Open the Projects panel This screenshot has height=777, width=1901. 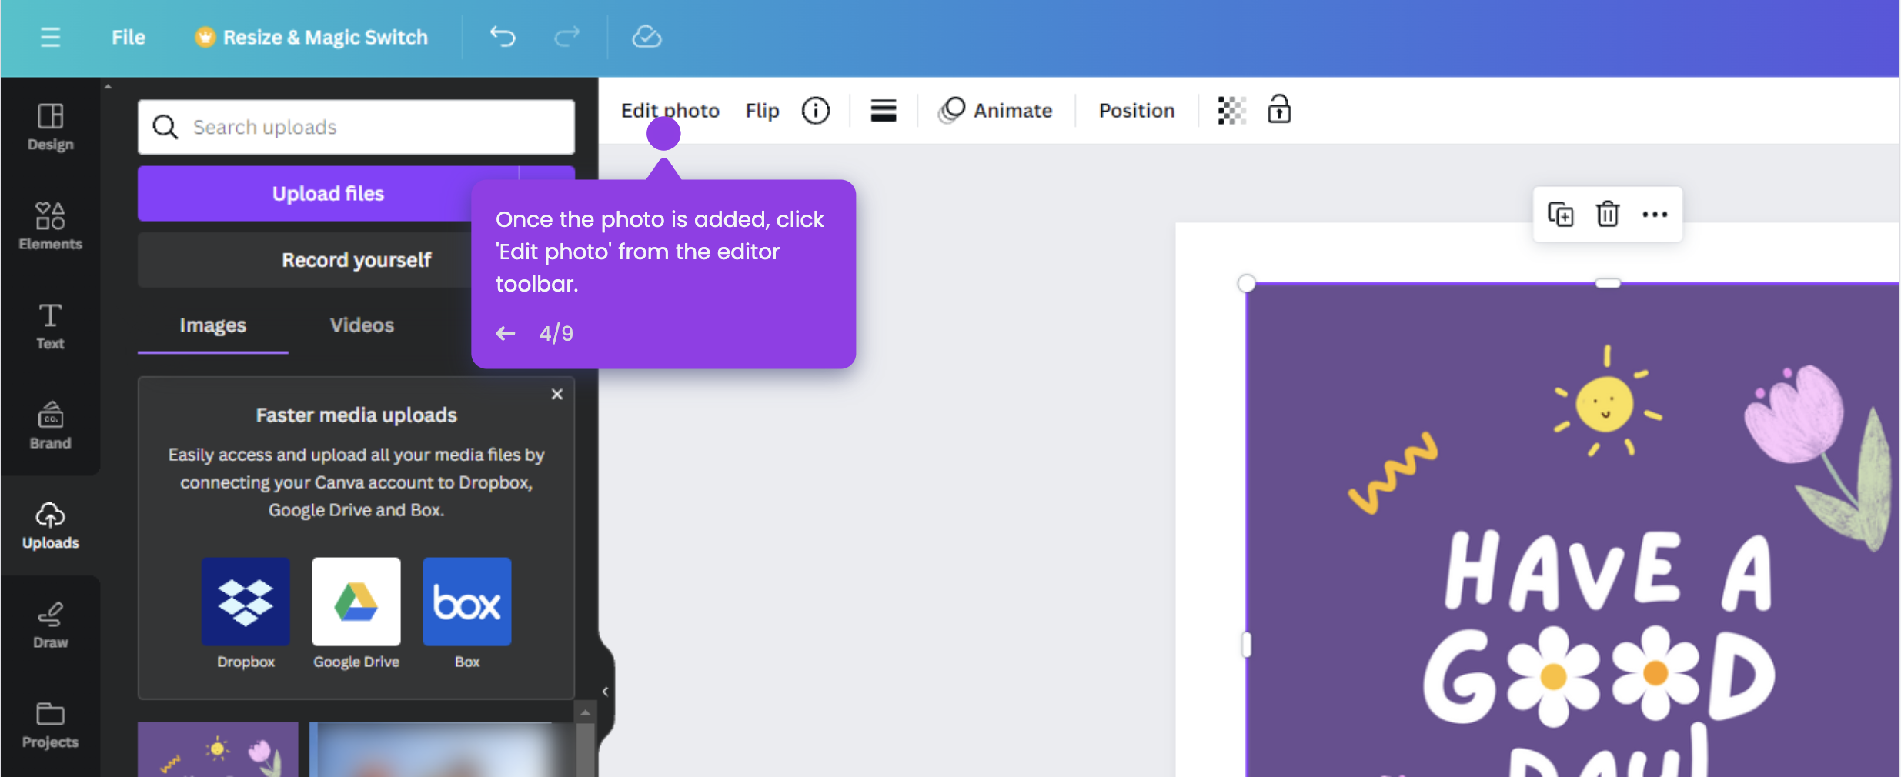(x=49, y=724)
